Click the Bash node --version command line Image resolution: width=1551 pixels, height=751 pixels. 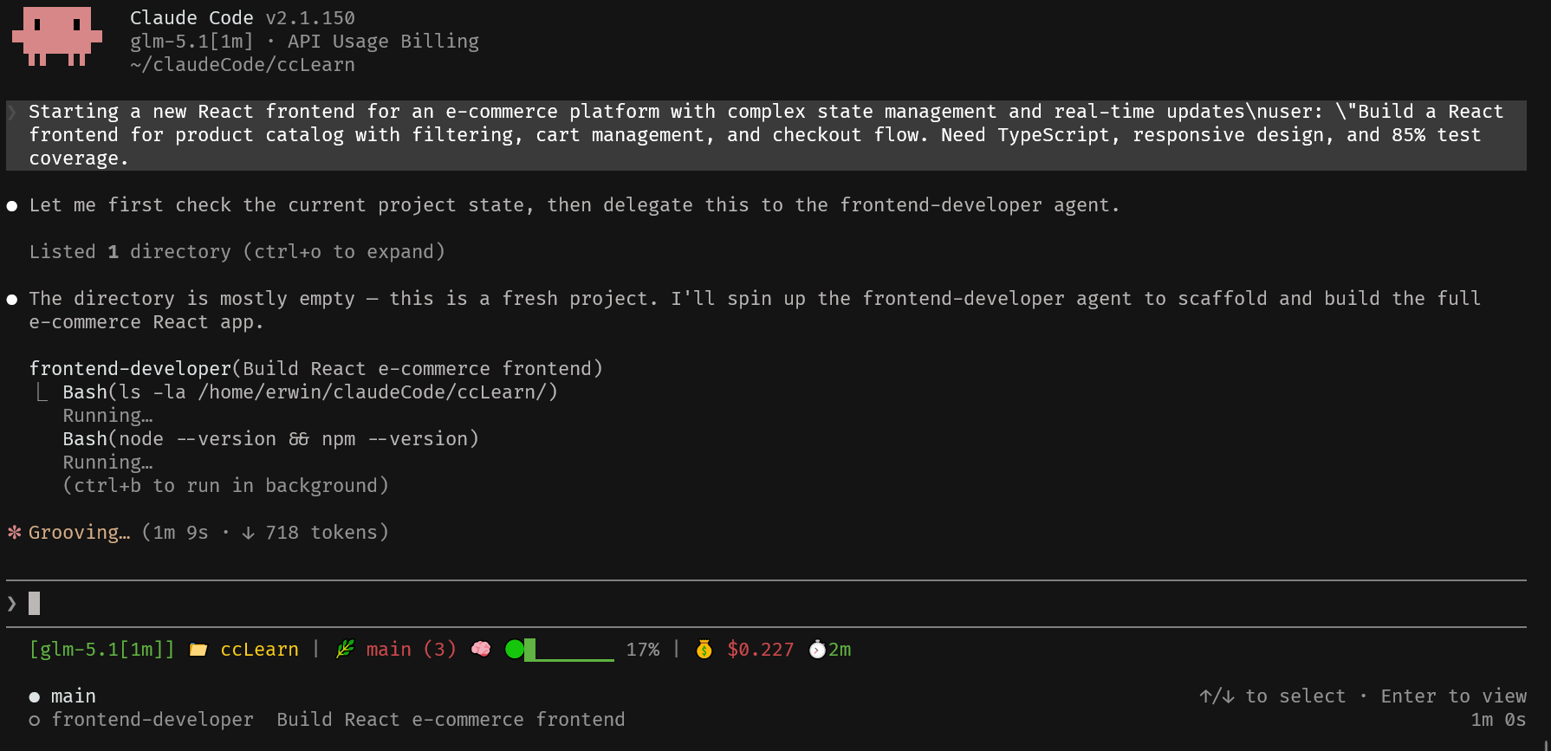[x=270, y=439]
